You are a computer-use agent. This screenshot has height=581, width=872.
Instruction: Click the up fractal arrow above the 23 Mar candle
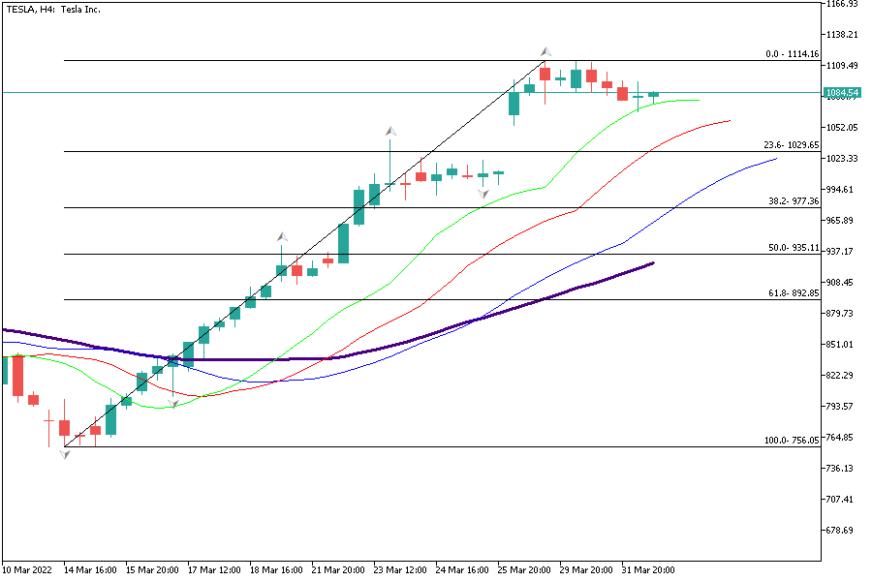click(390, 131)
